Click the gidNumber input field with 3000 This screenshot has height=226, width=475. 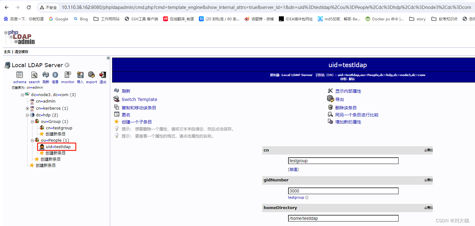click(x=343, y=191)
